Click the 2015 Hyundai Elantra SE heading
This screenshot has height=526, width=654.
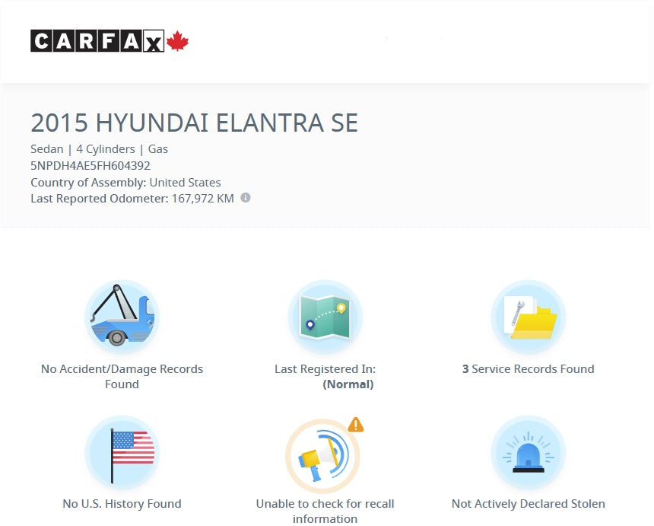(194, 123)
